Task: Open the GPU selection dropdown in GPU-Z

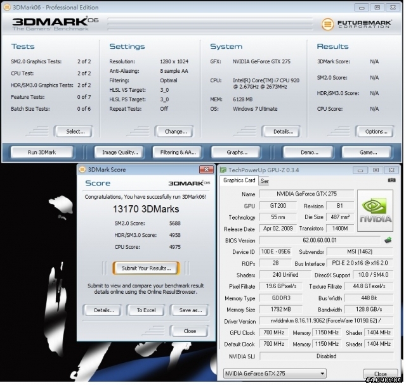Action: (275, 374)
